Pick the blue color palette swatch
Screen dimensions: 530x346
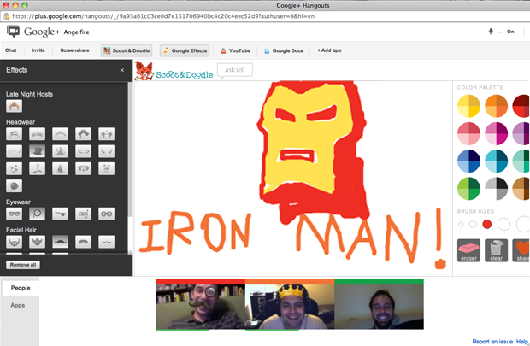(x=468, y=161)
